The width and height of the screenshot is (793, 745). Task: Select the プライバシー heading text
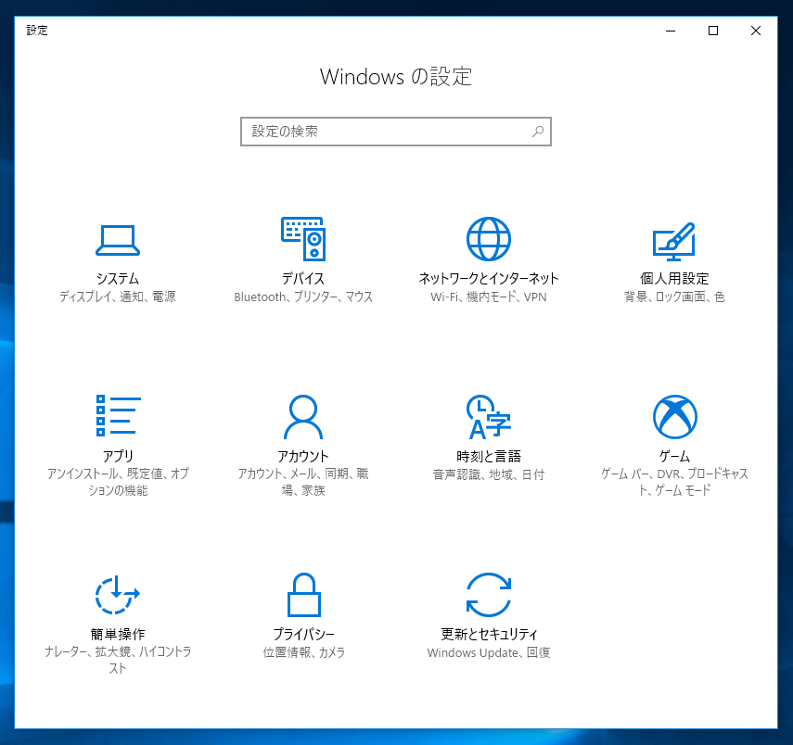point(303,635)
